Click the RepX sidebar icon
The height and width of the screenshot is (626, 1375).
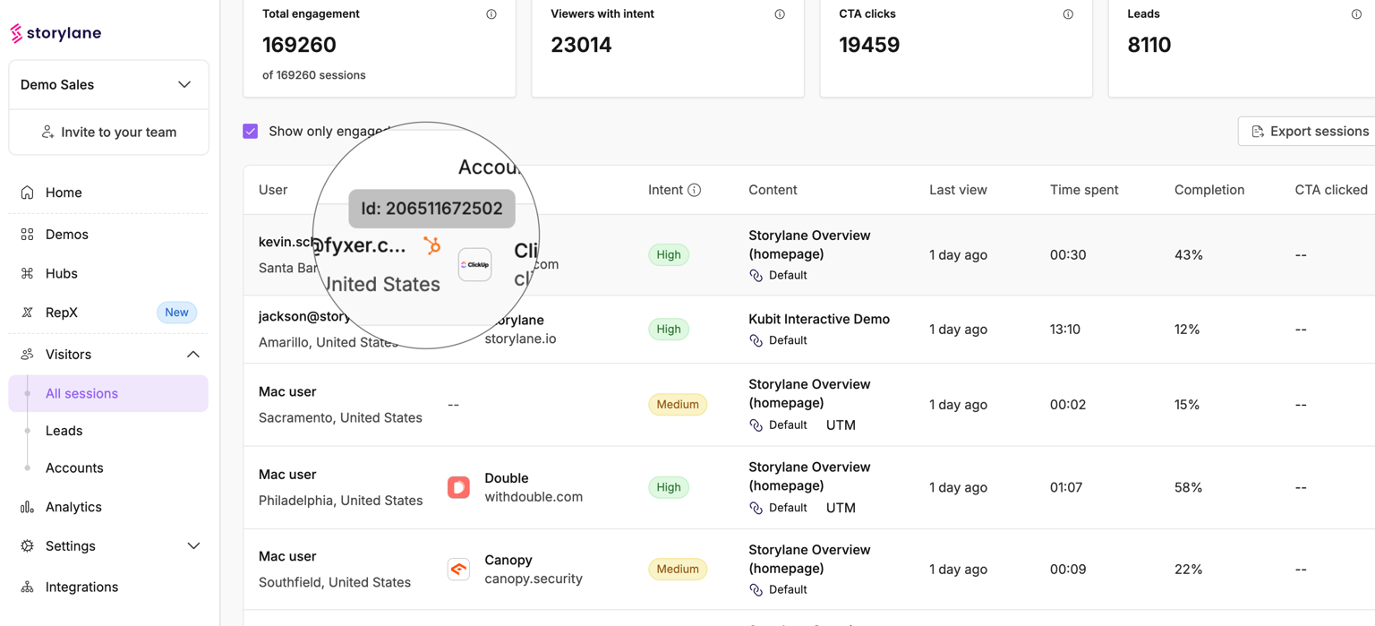(27, 313)
